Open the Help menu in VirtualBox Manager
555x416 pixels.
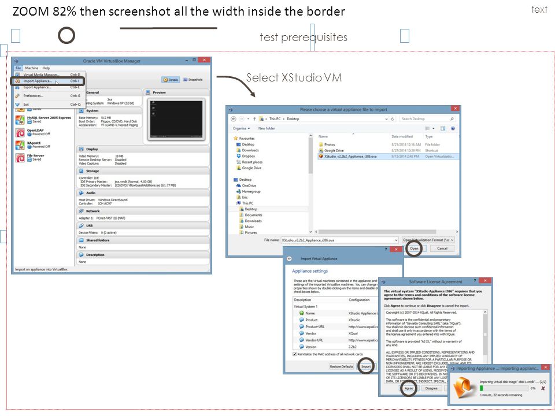tap(46, 68)
